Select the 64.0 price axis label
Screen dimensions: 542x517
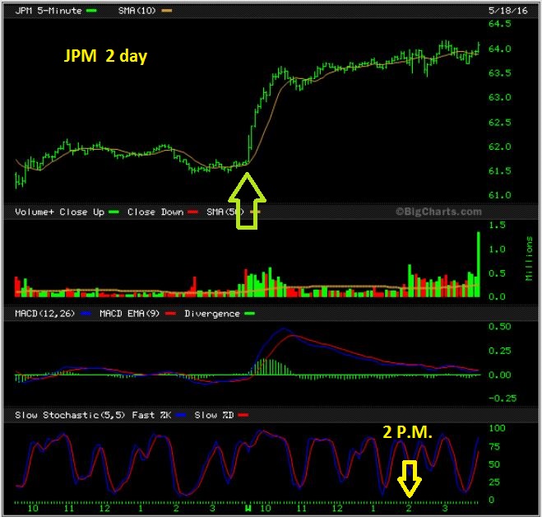point(499,49)
